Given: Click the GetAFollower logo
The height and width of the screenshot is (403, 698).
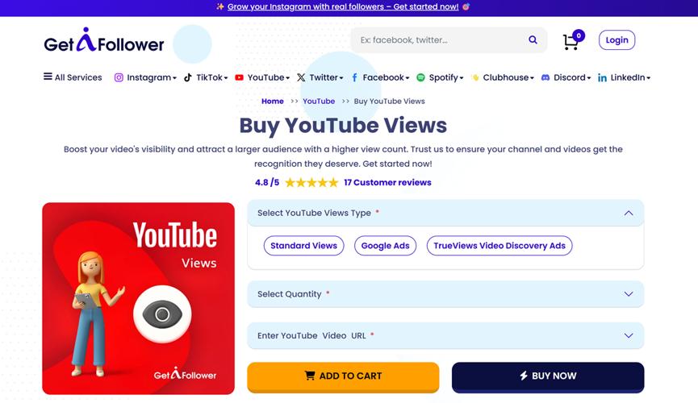Looking at the screenshot, I should click(104, 41).
